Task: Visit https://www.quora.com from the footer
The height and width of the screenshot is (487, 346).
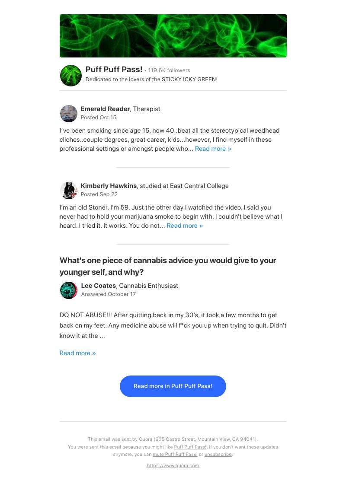Action: click(x=173, y=465)
